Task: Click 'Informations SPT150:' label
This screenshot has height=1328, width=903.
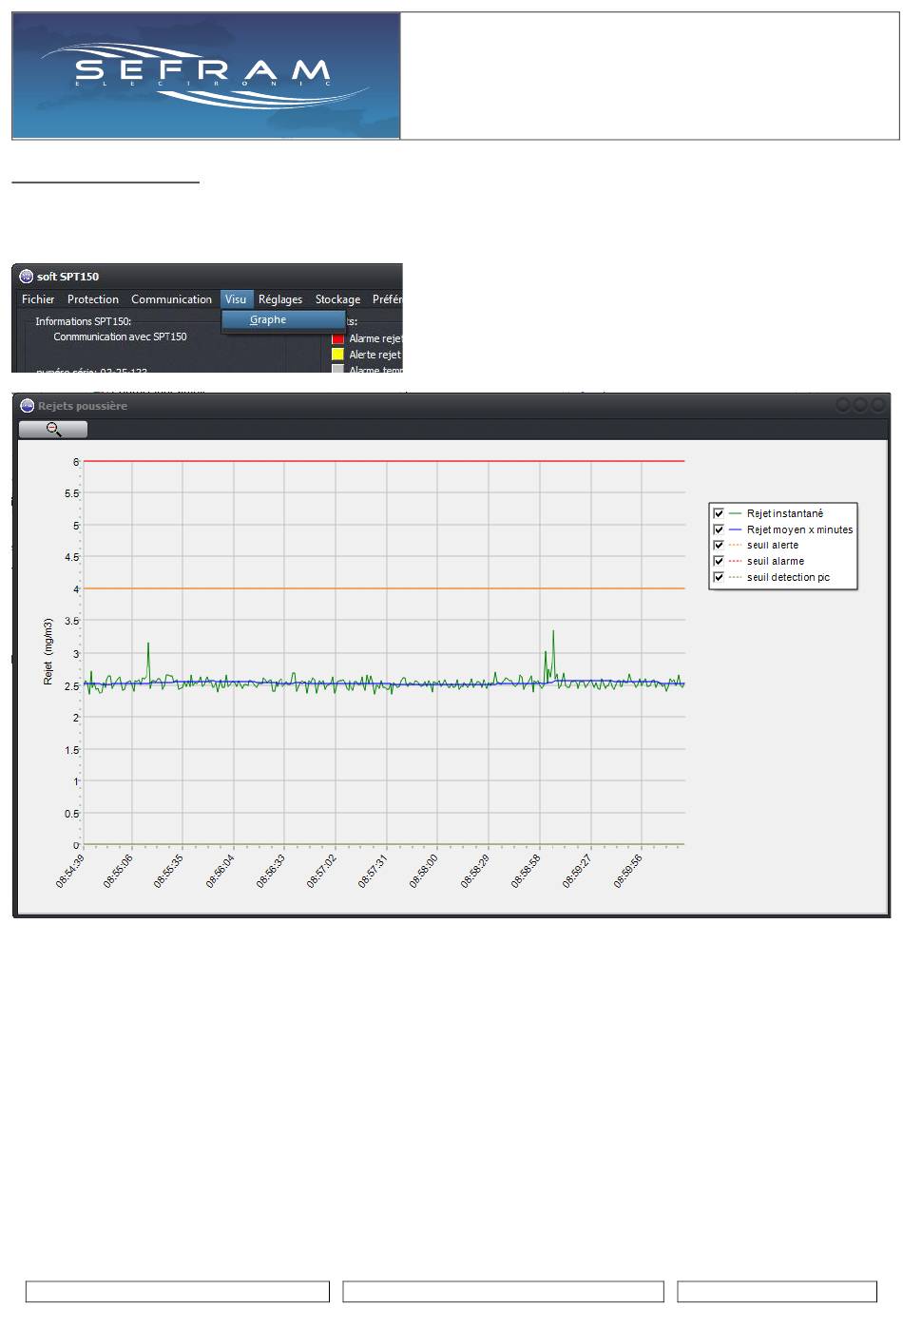Action: [x=83, y=321]
